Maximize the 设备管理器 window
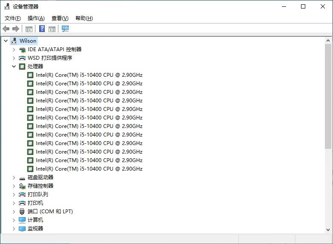Image resolution: width=333 pixels, height=244 pixels. pos(303,6)
